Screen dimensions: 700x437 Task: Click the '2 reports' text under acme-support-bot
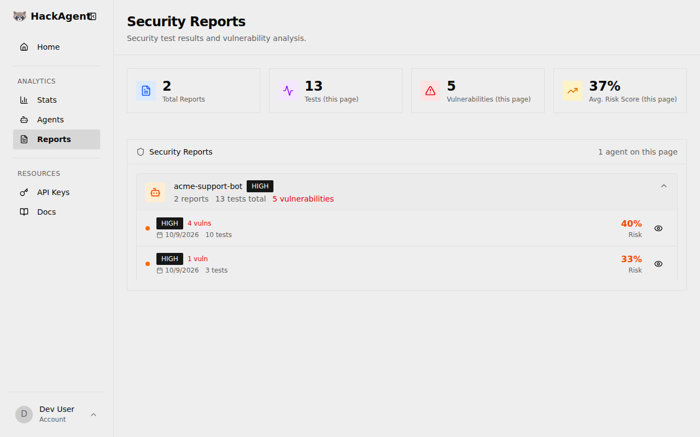coord(191,199)
